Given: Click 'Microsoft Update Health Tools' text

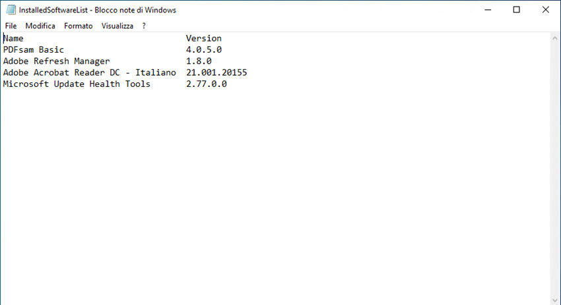Looking at the screenshot, I should pyautogui.click(x=77, y=84).
